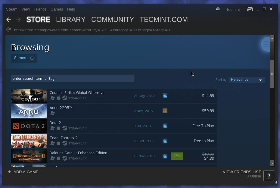Click the 9 Jul, 2013 release date

142,126
